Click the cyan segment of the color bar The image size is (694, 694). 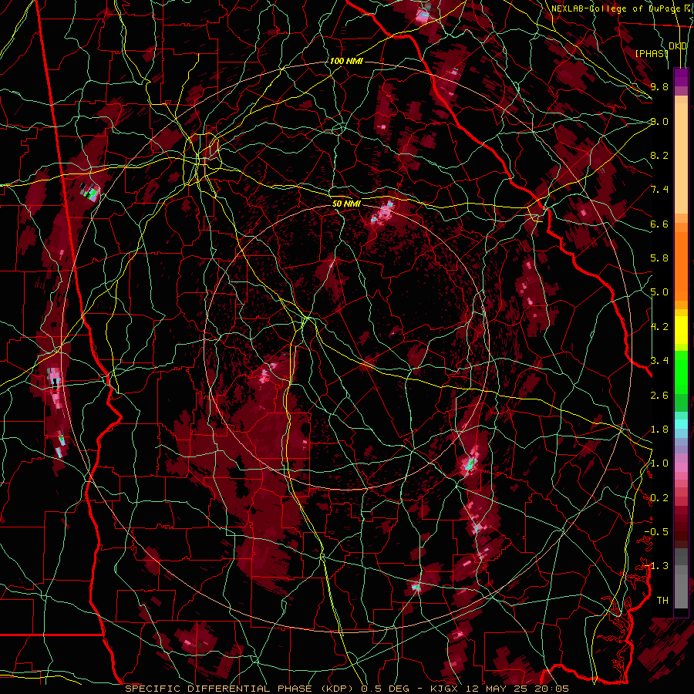point(681,424)
